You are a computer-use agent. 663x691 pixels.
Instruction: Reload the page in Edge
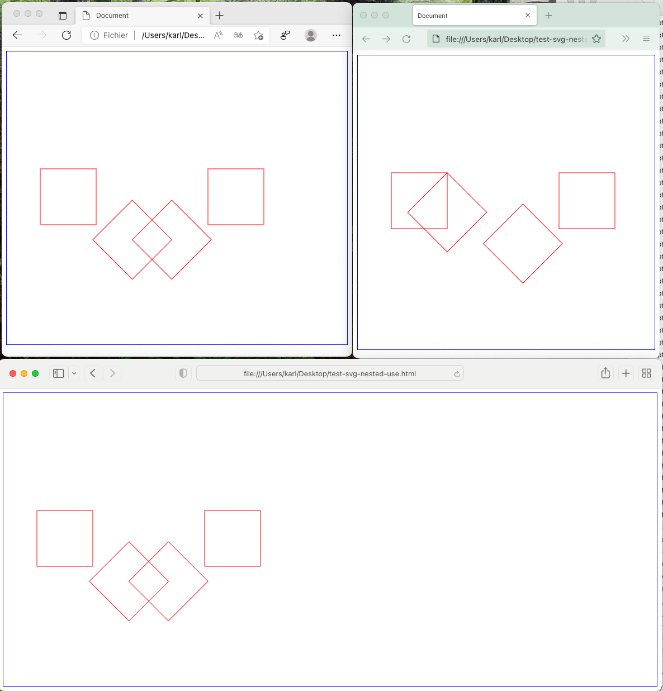pyautogui.click(x=67, y=35)
